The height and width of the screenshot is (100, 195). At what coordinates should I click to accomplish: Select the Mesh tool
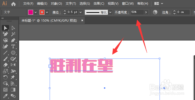[x=5, y=90]
